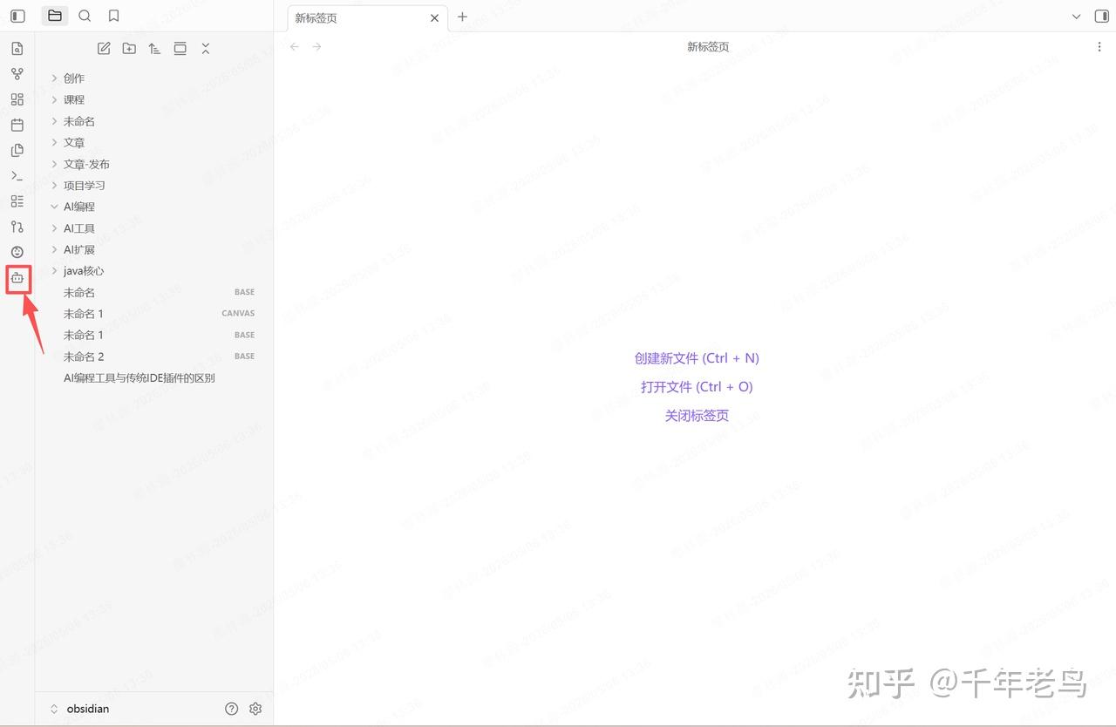Add a new tab with plus icon
This screenshot has height=727, width=1116.
463,17
